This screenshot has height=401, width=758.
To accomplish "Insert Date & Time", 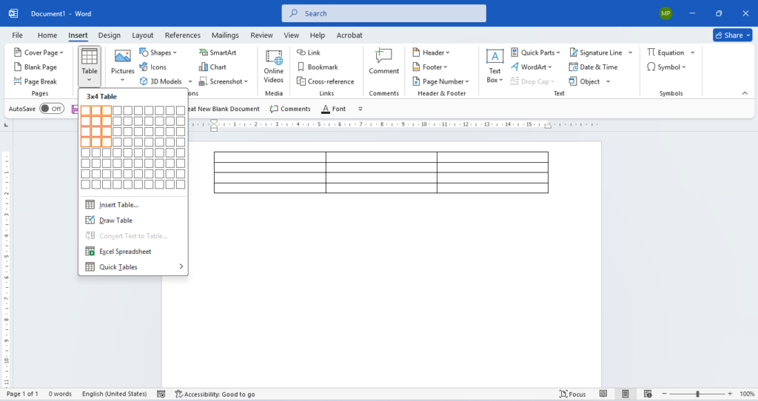I will pos(594,67).
